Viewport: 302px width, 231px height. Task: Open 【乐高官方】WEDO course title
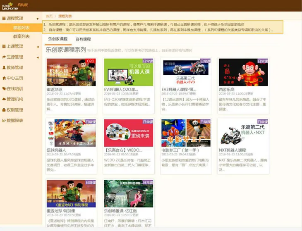click(123, 150)
